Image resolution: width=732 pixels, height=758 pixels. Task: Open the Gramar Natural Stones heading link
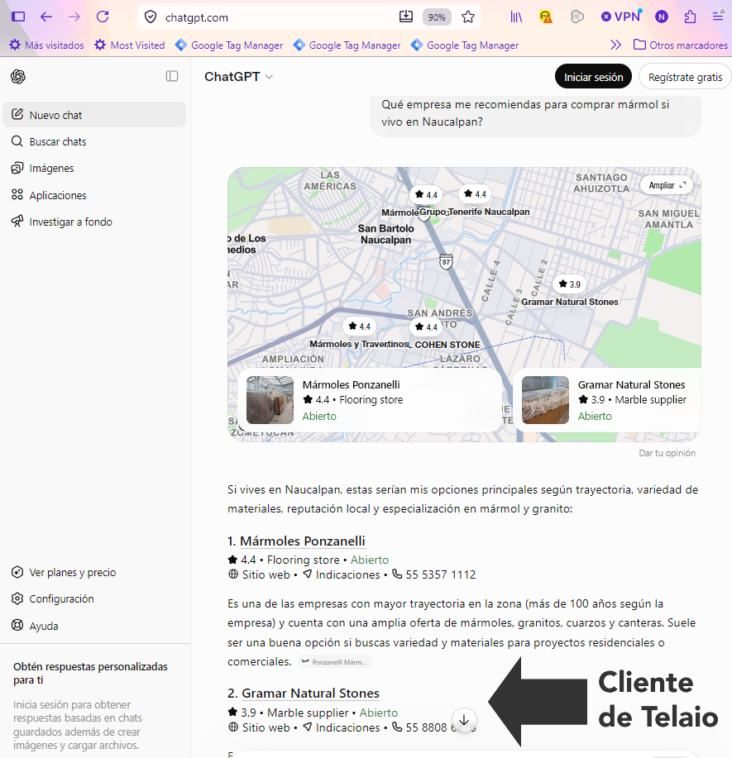tap(310, 694)
